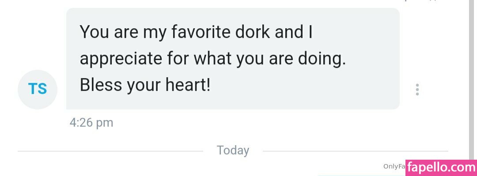
Task: Open the TS sender avatar
Action: 38,90
